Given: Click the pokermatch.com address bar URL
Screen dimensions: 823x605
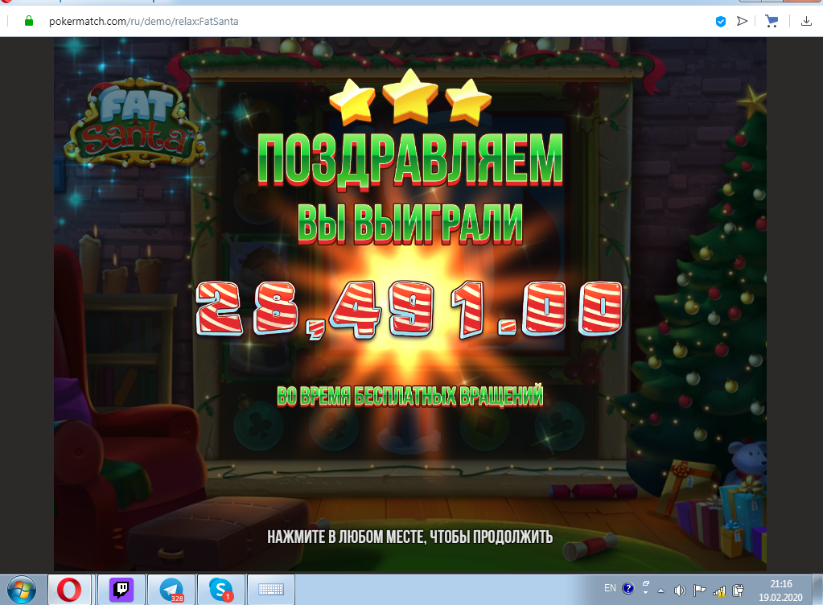Looking at the screenshot, I should tap(143, 22).
